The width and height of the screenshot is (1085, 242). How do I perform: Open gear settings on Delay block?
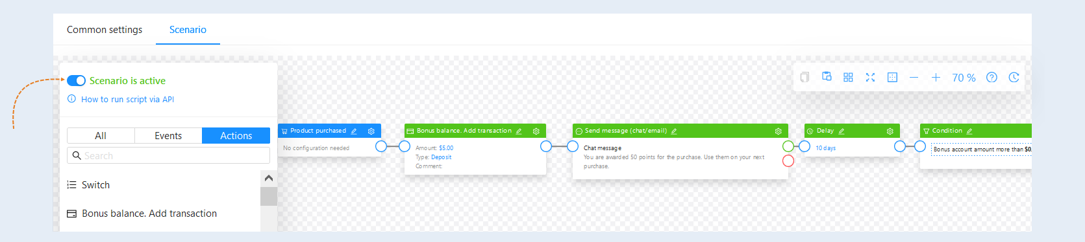click(890, 131)
